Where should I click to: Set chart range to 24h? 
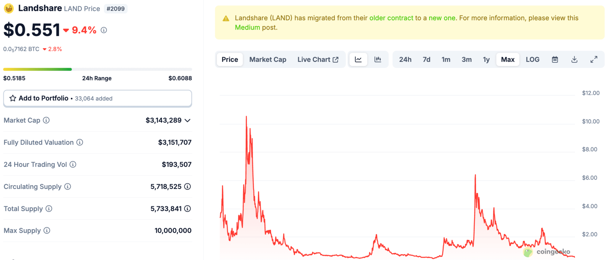(405, 59)
